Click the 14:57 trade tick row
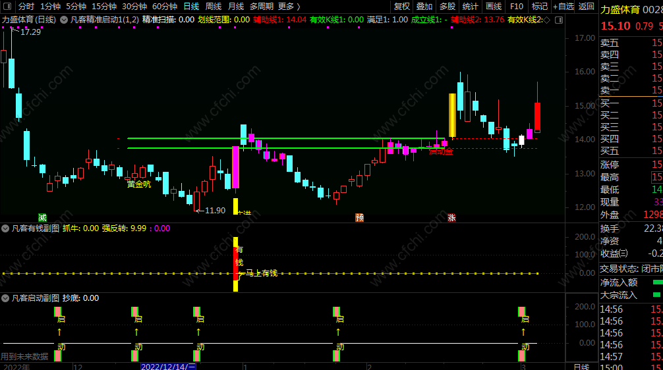663x370 pixels. tap(631, 357)
